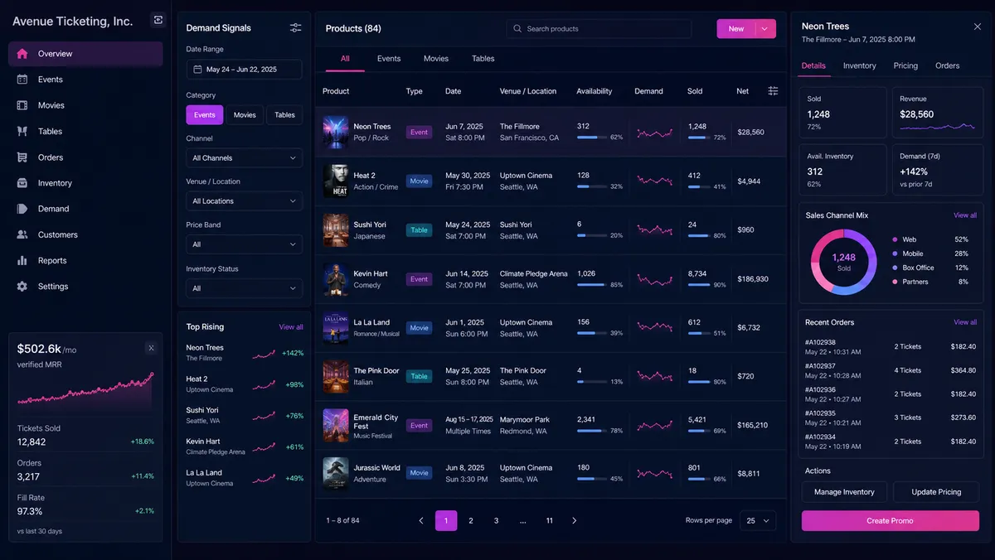This screenshot has width=995, height=560.
Task: Click order #A102935 in Recent Orders
Action: [x=891, y=418]
